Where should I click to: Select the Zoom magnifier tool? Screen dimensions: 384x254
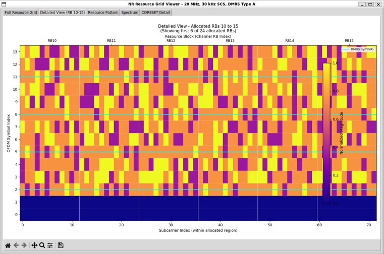[x=42, y=245]
